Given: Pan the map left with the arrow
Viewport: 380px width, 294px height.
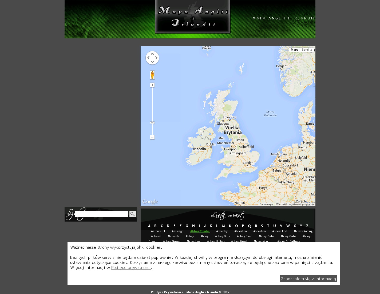Looking at the screenshot, I should pos(148,58).
